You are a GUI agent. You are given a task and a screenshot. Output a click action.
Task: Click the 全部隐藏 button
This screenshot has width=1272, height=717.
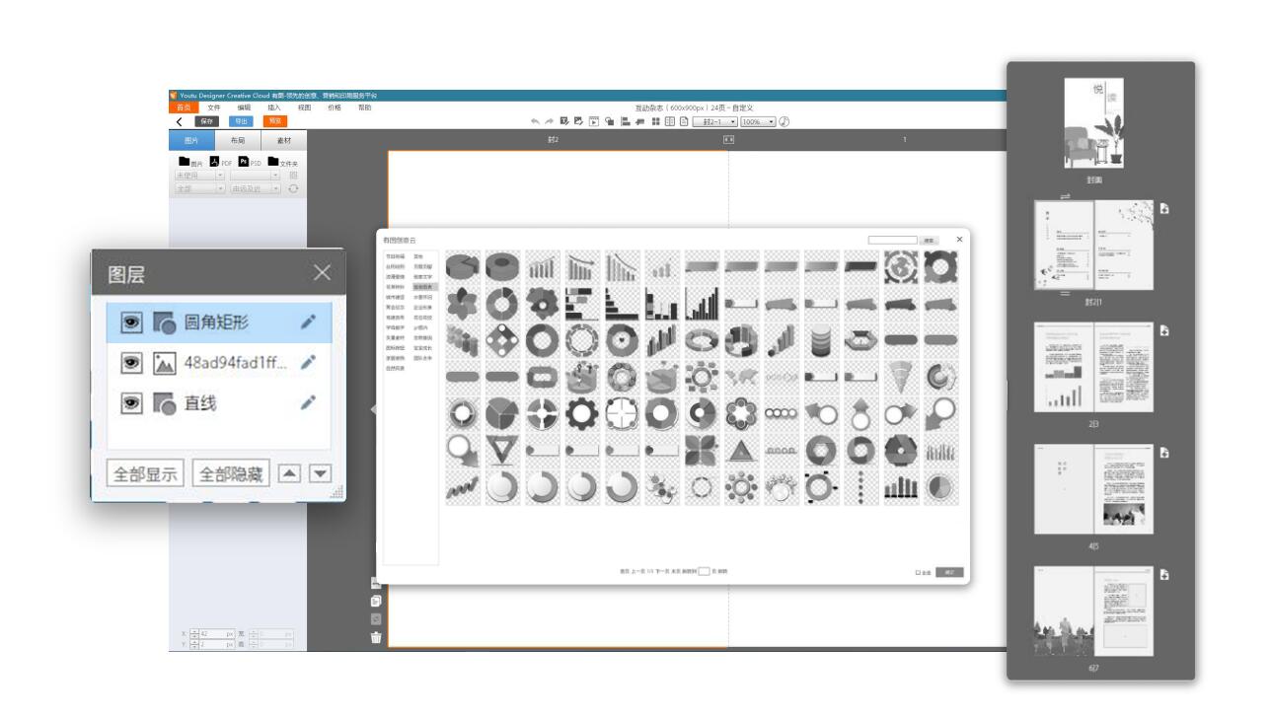point(229,473)
